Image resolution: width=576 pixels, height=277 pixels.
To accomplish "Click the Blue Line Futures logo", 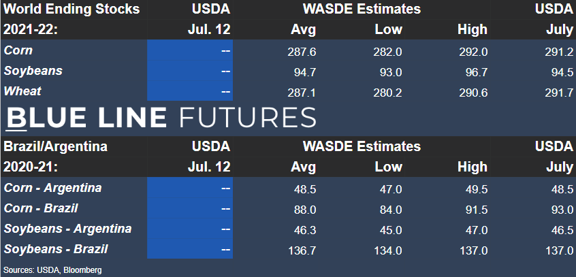I will tap(161, 118).
